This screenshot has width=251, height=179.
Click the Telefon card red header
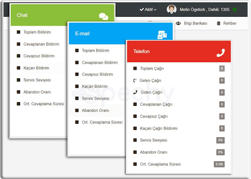coord(179,51)
